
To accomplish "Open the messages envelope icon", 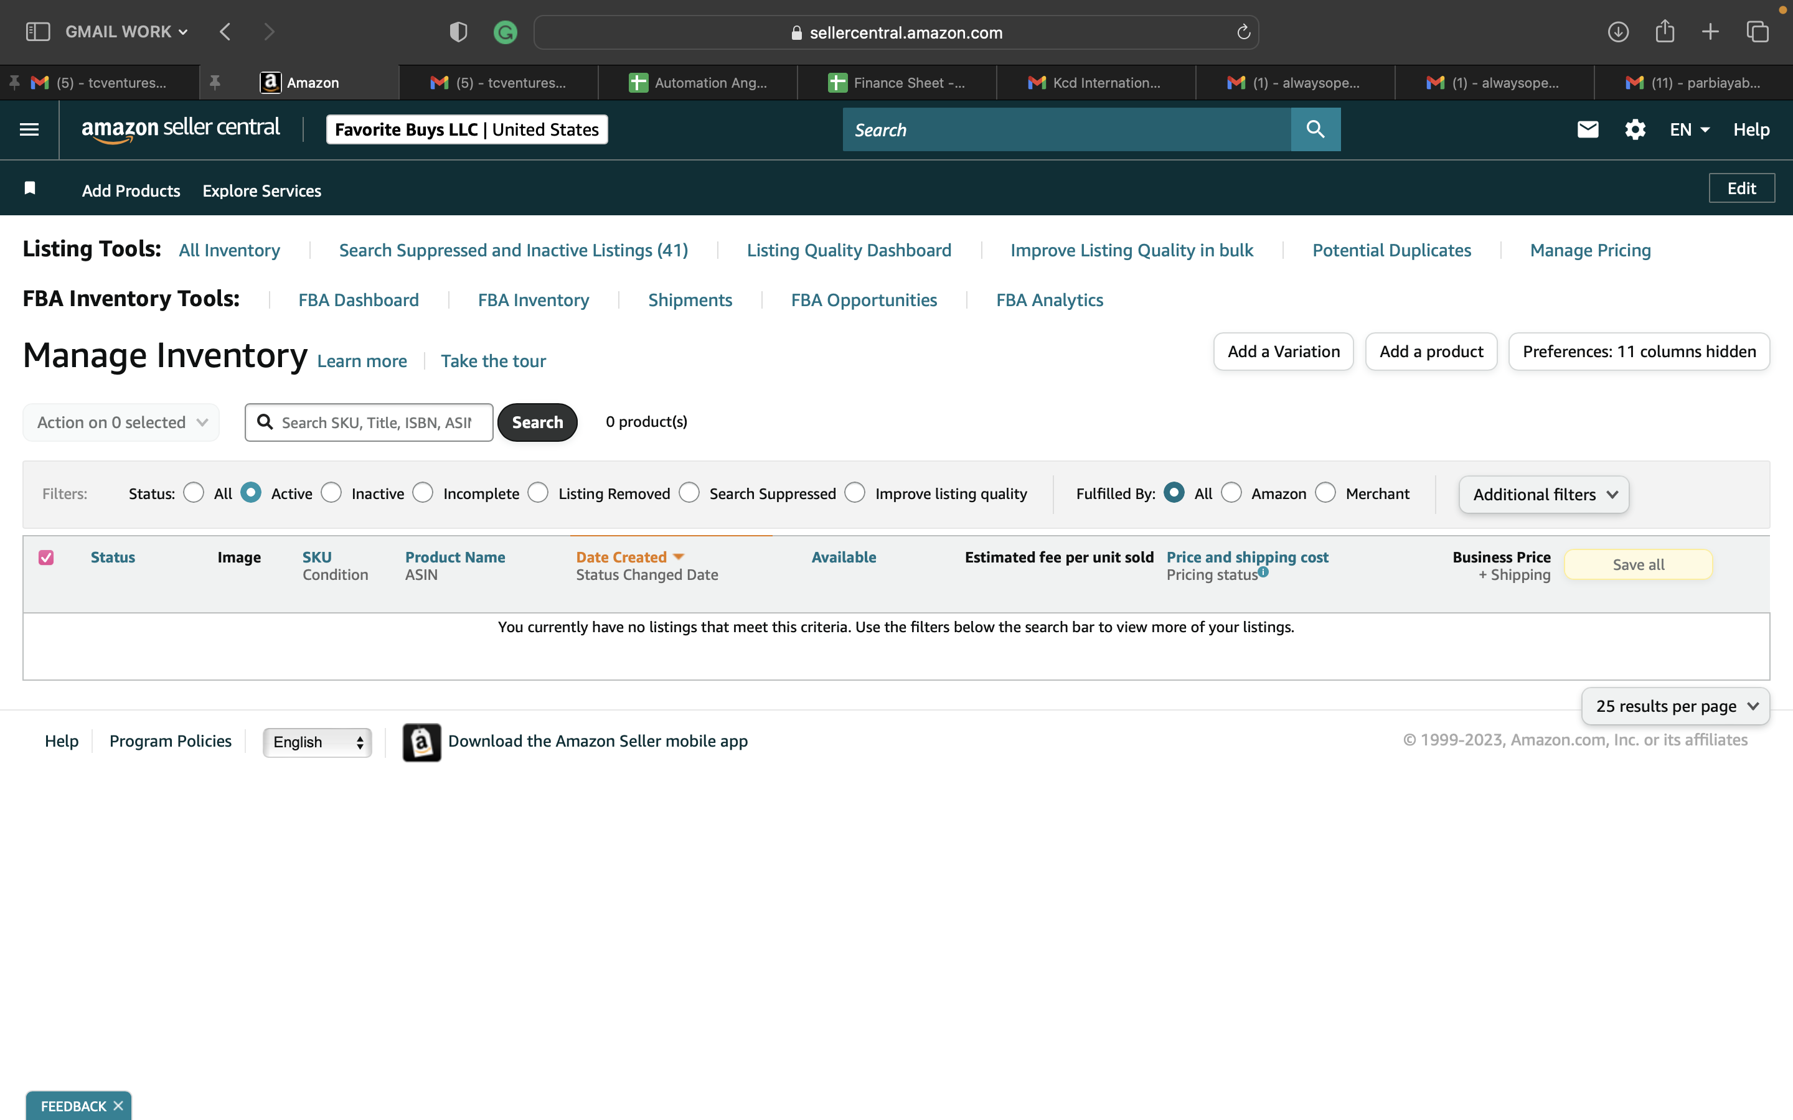I will pyautogui.click(x=1588, y=129).
